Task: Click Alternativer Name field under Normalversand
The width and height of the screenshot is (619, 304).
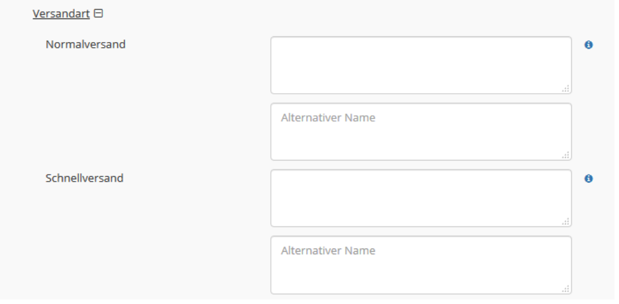Action: [421, 132]
